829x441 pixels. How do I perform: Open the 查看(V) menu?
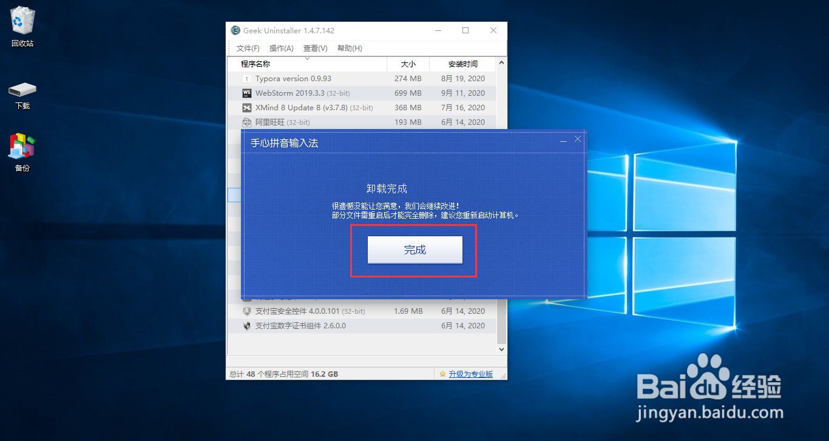pos(315,48)
